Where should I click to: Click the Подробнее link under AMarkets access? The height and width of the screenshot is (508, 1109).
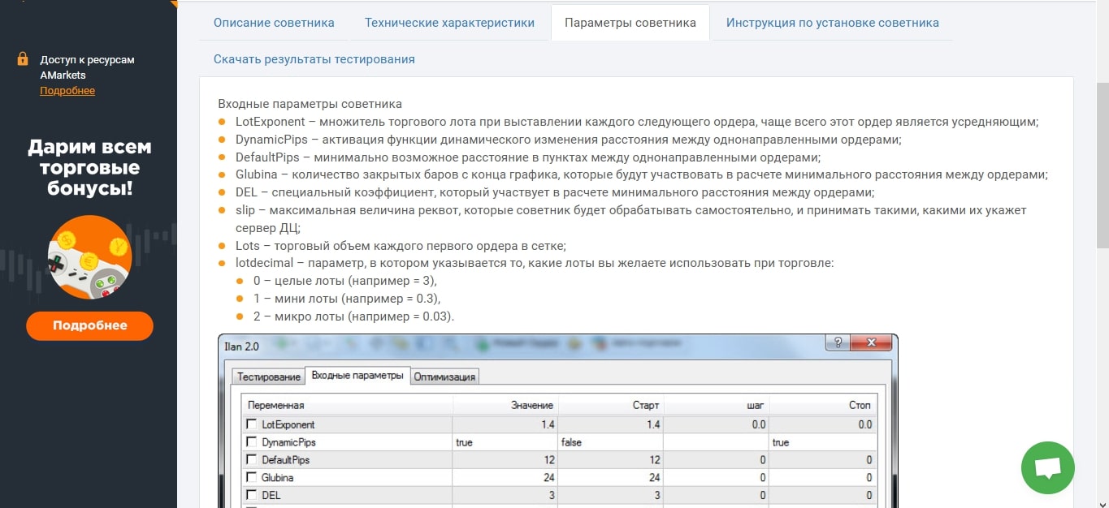67,90
